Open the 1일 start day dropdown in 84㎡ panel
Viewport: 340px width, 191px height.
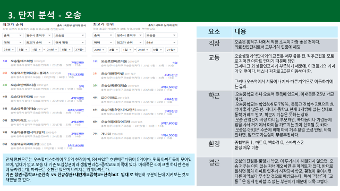point(127,49)
